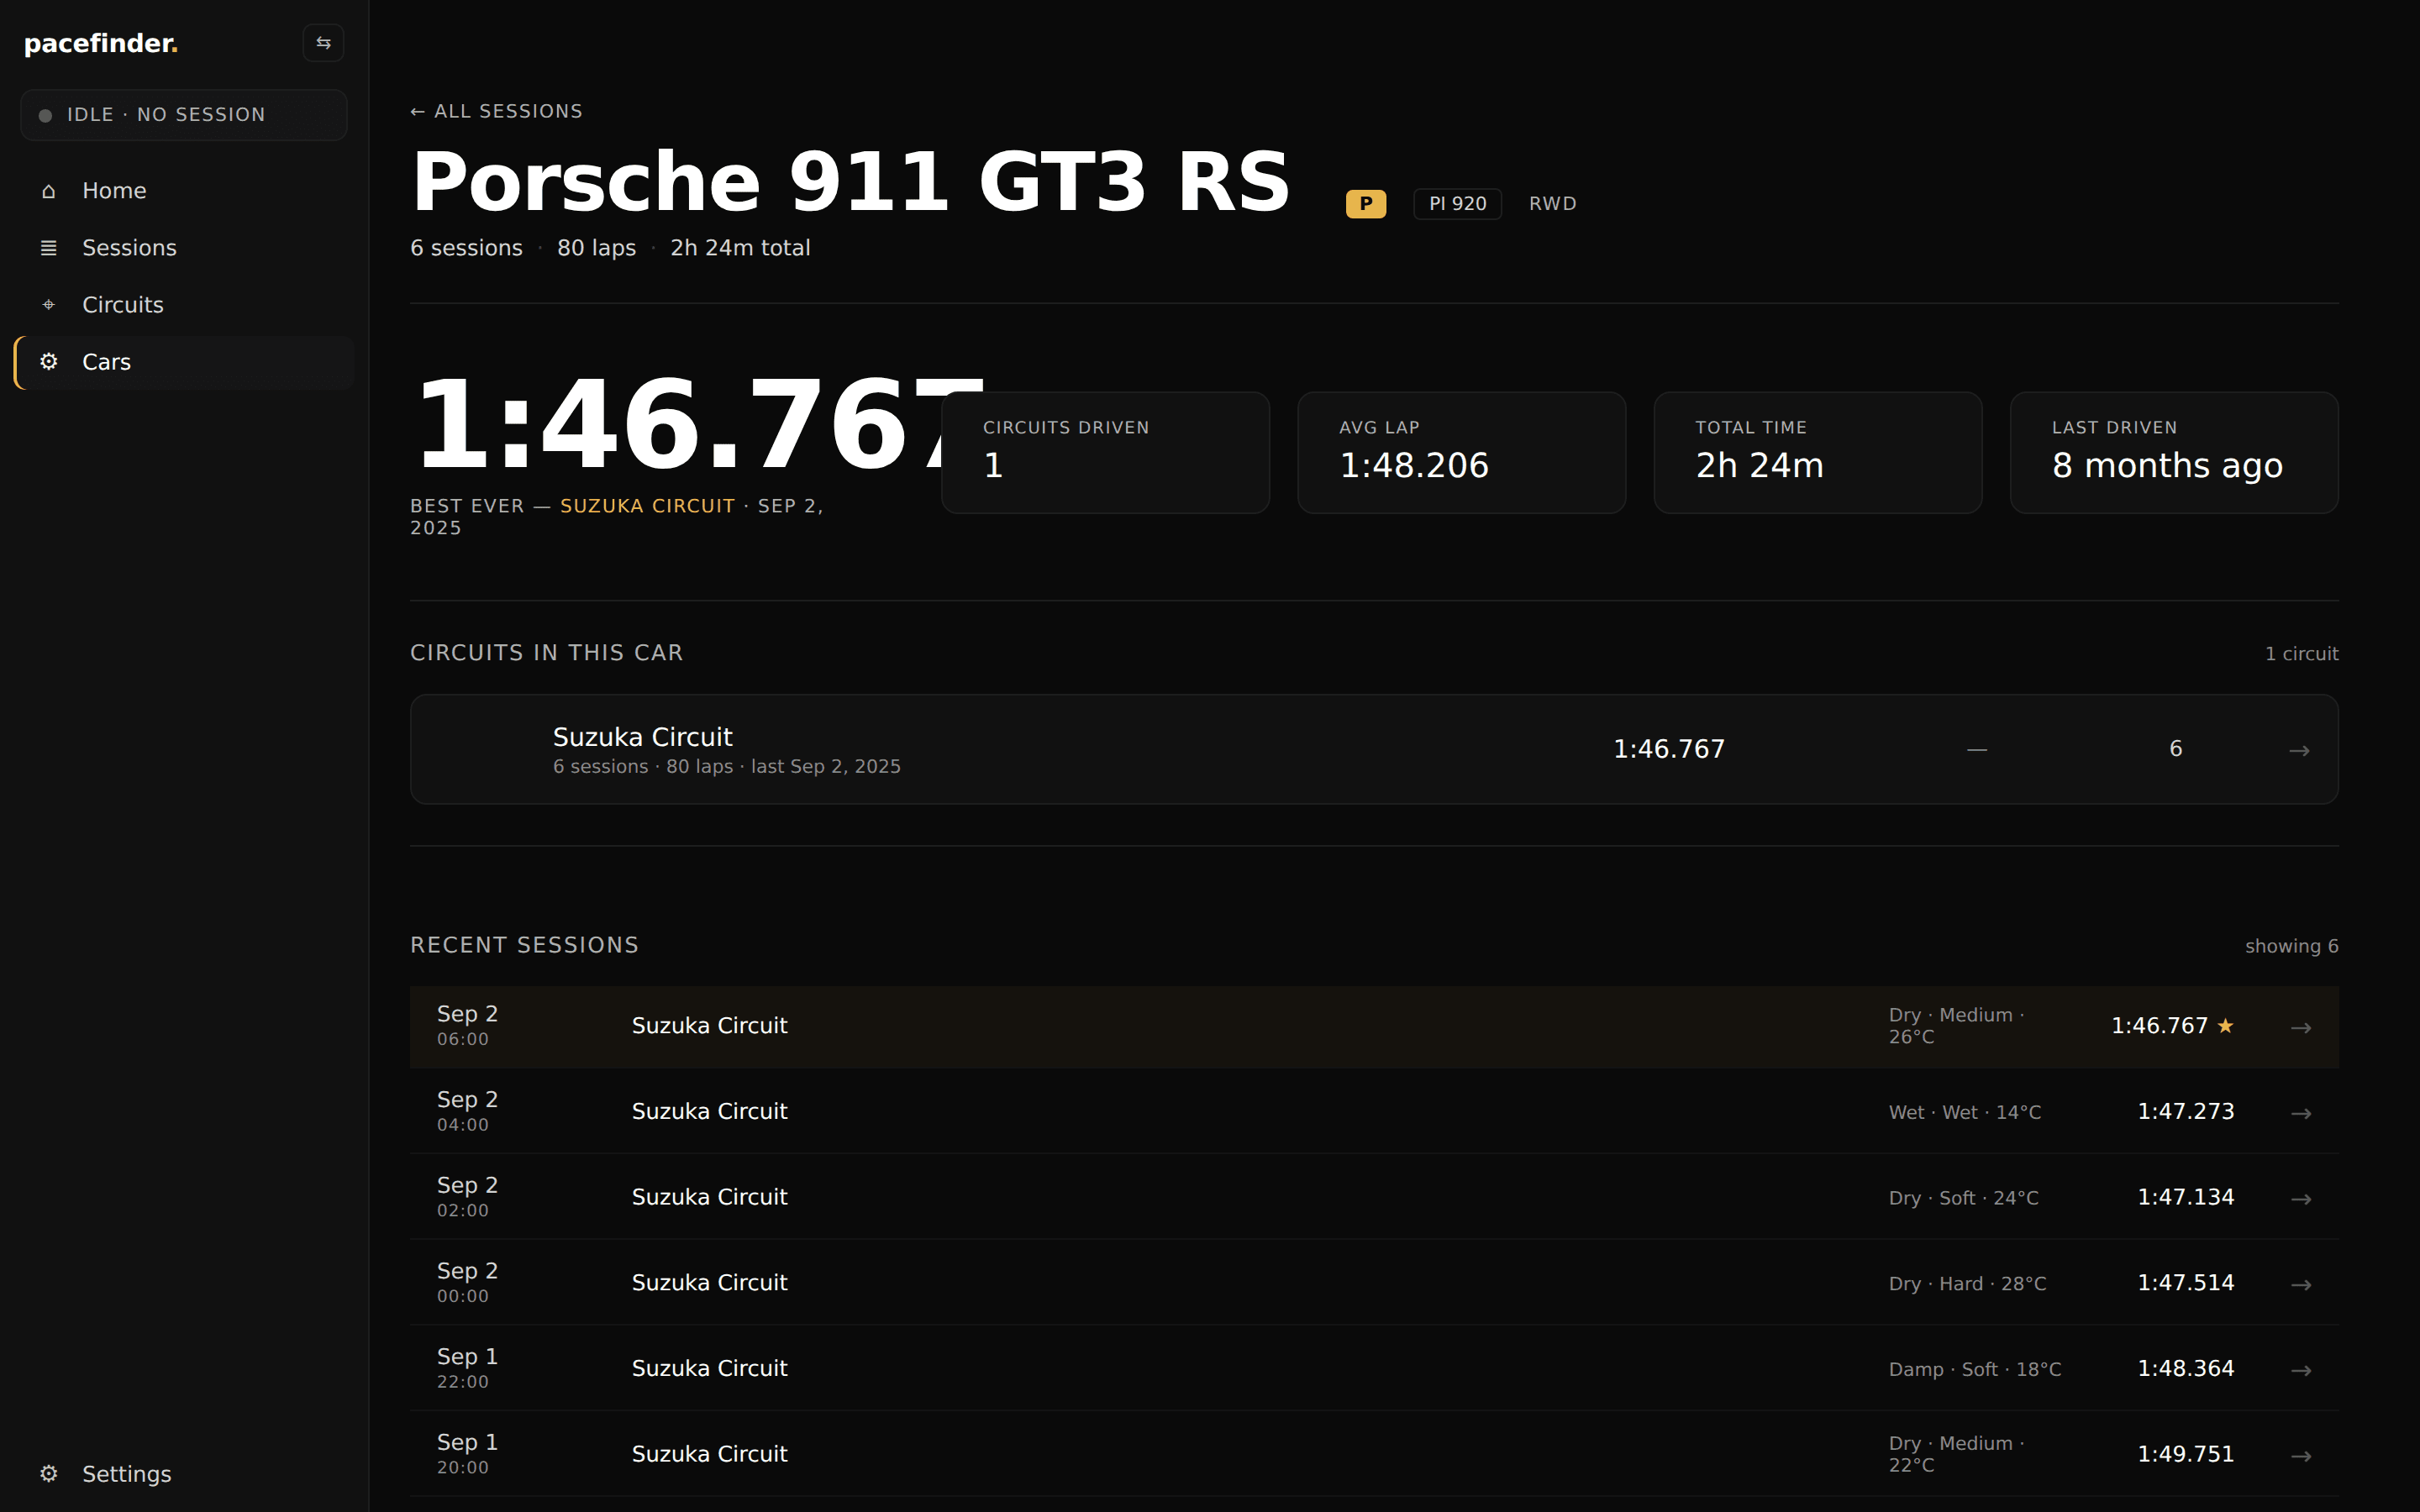The height and width of the screenshot is (1512, 2420).
Task: Click the PI 920 badge
Action: (x=1457, y=204)
